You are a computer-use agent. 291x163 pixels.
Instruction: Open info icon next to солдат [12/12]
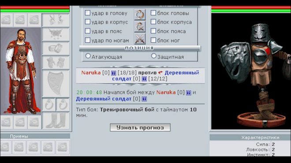pyautogui.click(x=144, y=79)
